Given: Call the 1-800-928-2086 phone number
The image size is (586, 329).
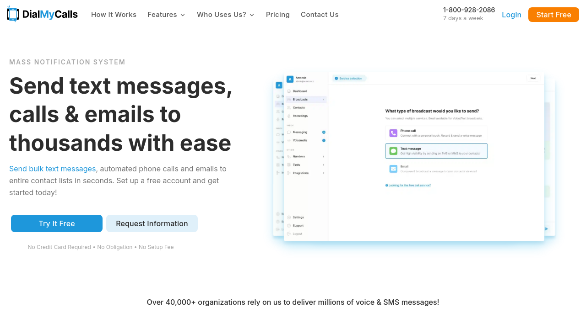Looking at the screenshot, I should [x=469, y=10].
